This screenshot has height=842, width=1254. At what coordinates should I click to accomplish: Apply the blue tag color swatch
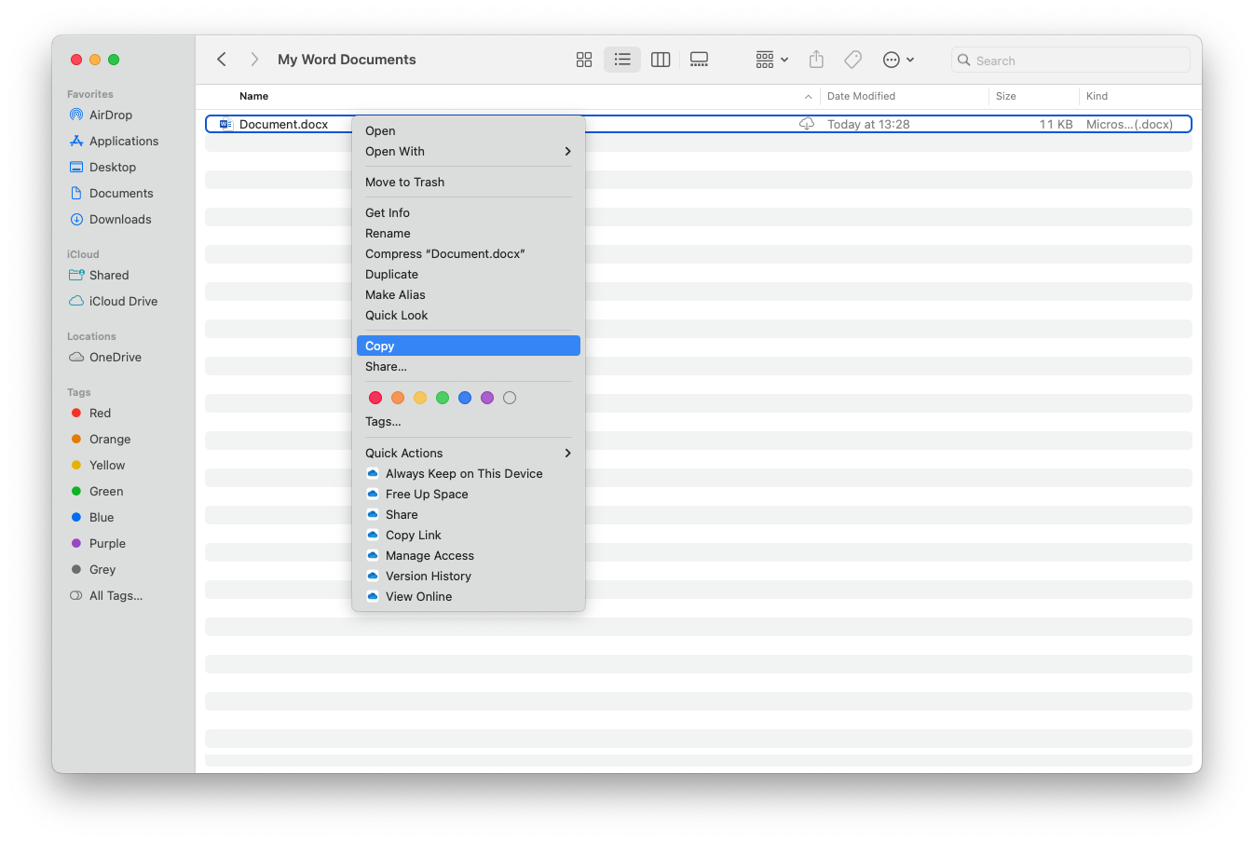[465, 398]
